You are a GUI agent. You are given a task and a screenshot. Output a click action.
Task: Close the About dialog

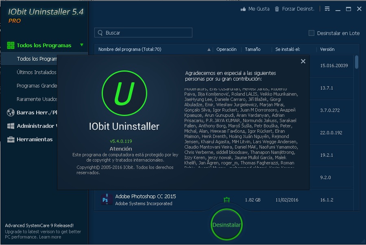303,61
